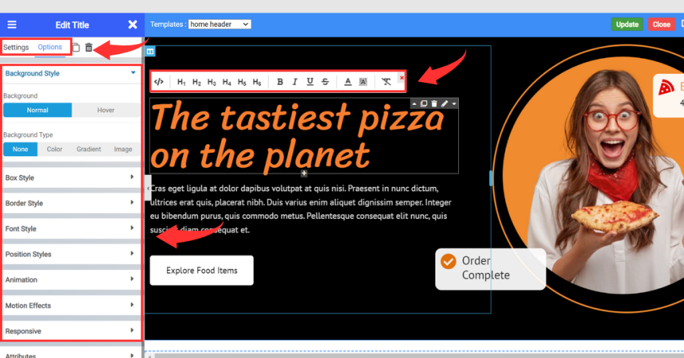
Task: Duplicate the title widget
Action: point(423,104)
